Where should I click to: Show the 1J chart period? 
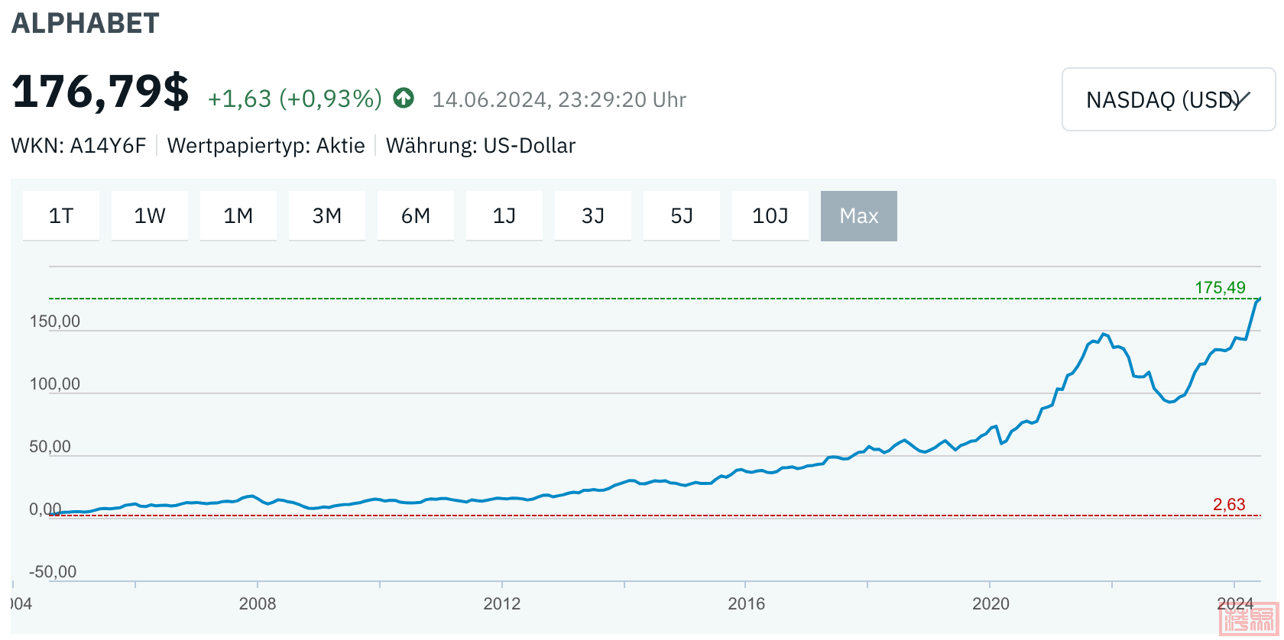504,216
